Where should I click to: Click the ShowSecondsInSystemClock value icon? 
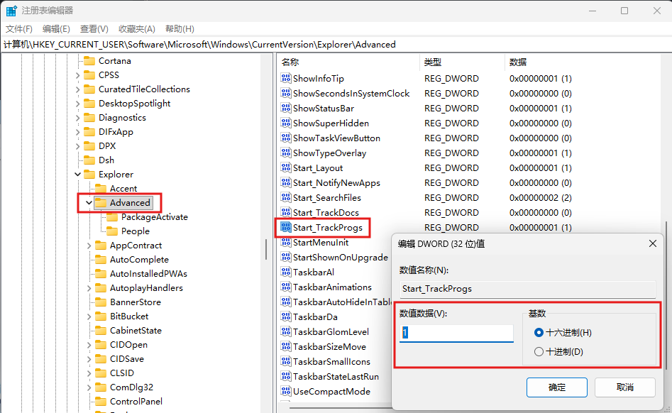(x=286, y=93)
